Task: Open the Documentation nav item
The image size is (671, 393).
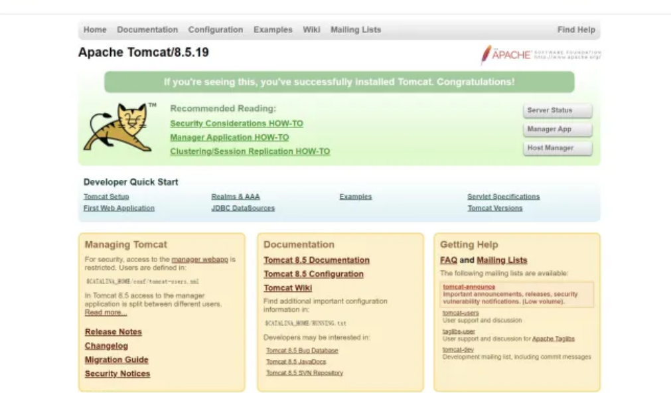Action: pos(147,30)
